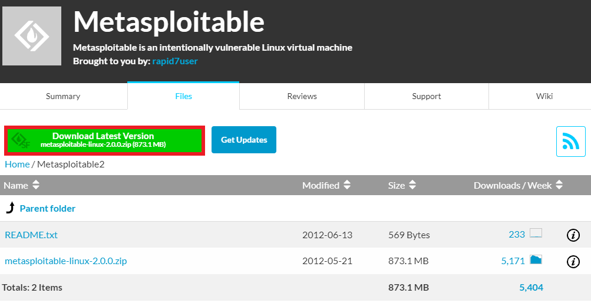The height and width of the screenshot is (306, 591).
Task: Click the project description tagline
Action: pyautogui.click(x=213, y=48)
